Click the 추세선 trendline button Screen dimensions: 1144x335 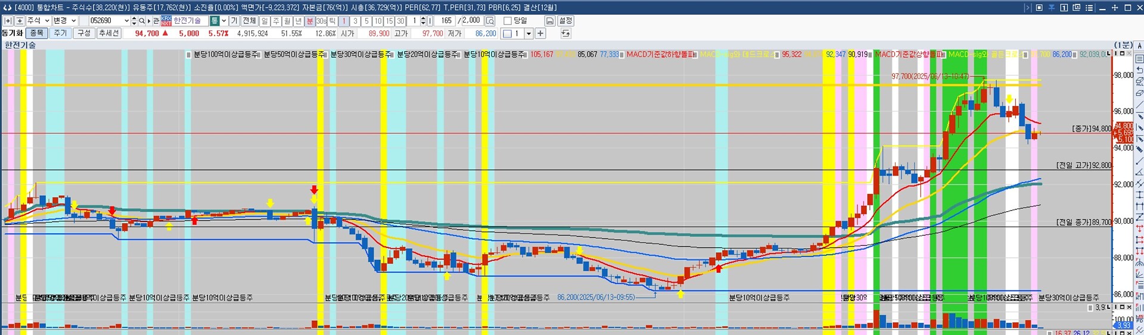(108, 33)
